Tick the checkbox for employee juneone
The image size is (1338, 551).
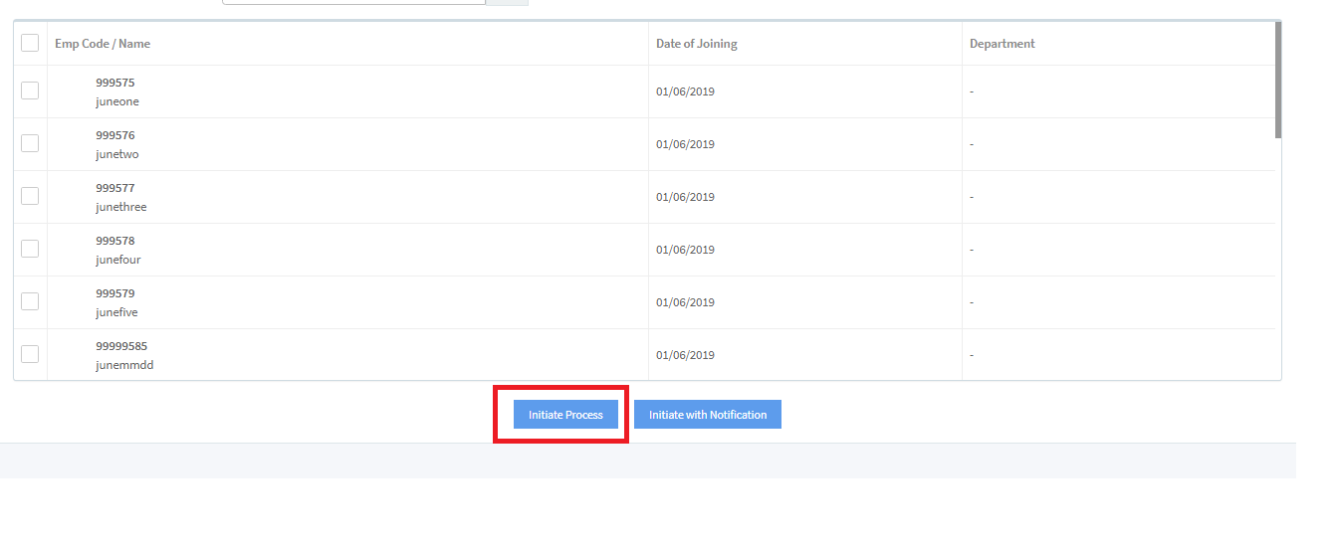coord(30,91)
